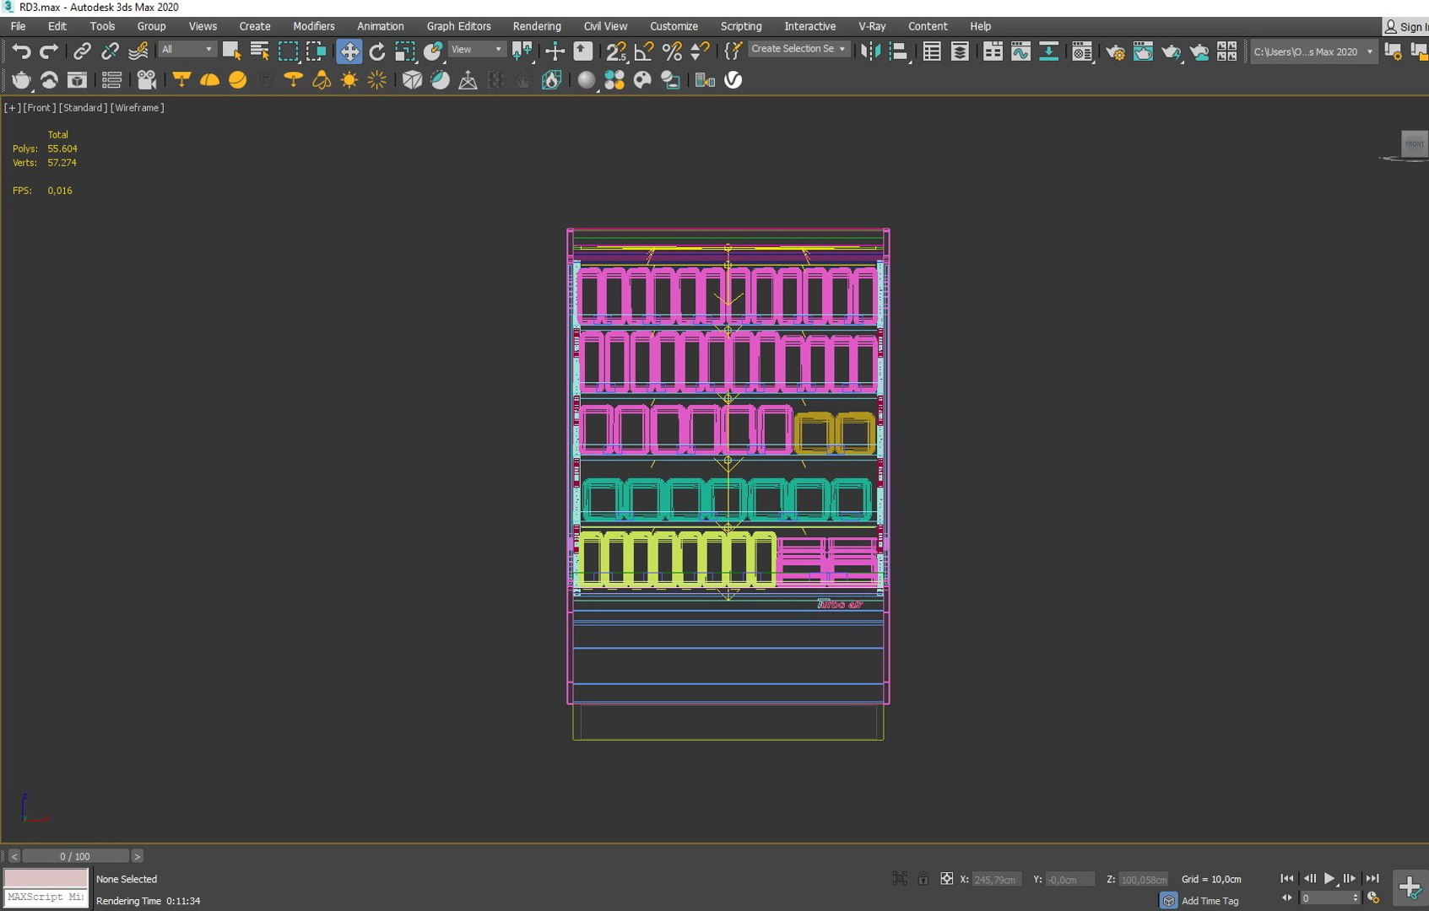
Task: Click the Render Production teapot icon
Action: pyautogui.click(x=1171, y=51)
